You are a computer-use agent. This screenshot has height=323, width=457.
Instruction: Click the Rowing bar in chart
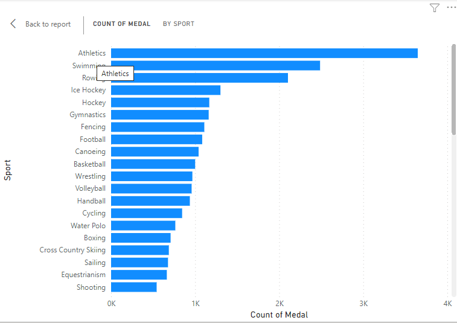click(x=211, y=78)
